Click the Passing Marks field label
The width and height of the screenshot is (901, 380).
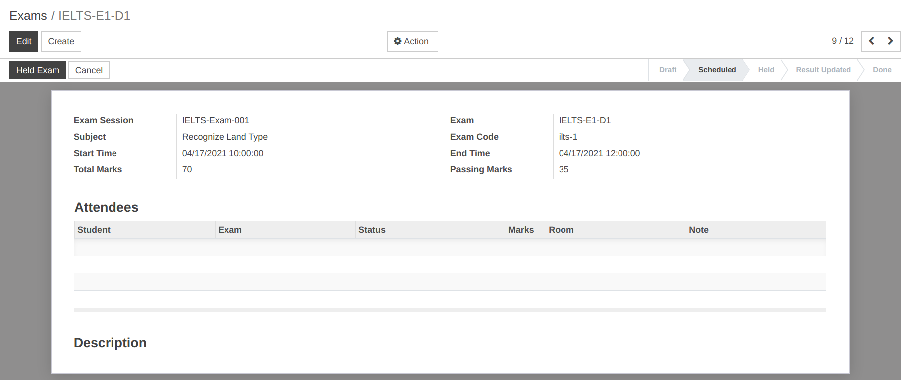pyautogui.click(x=481, y=169)
